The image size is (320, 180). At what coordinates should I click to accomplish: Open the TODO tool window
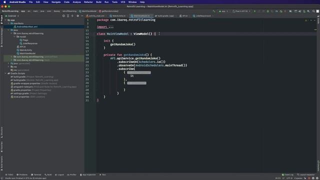tap(9, 174)
